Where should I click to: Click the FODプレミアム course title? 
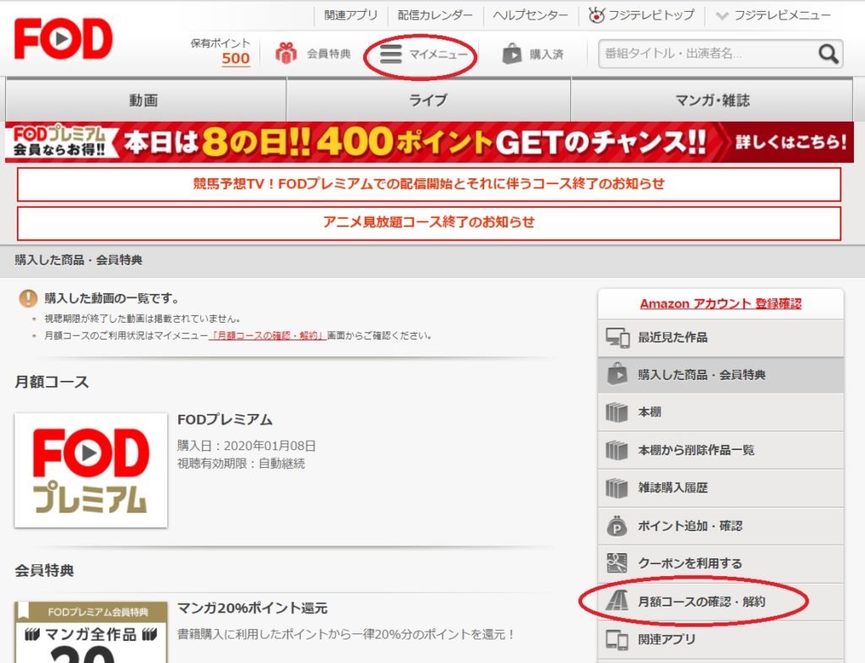pos(225,420)
